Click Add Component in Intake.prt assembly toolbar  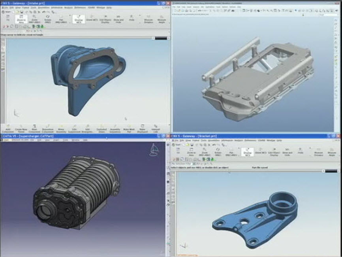[x=8, y=129]
